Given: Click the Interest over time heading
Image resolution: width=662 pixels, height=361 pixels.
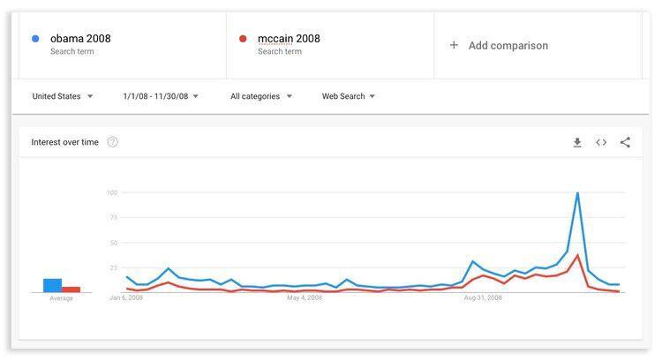Looking at the screenshot, I should (64, 142).
